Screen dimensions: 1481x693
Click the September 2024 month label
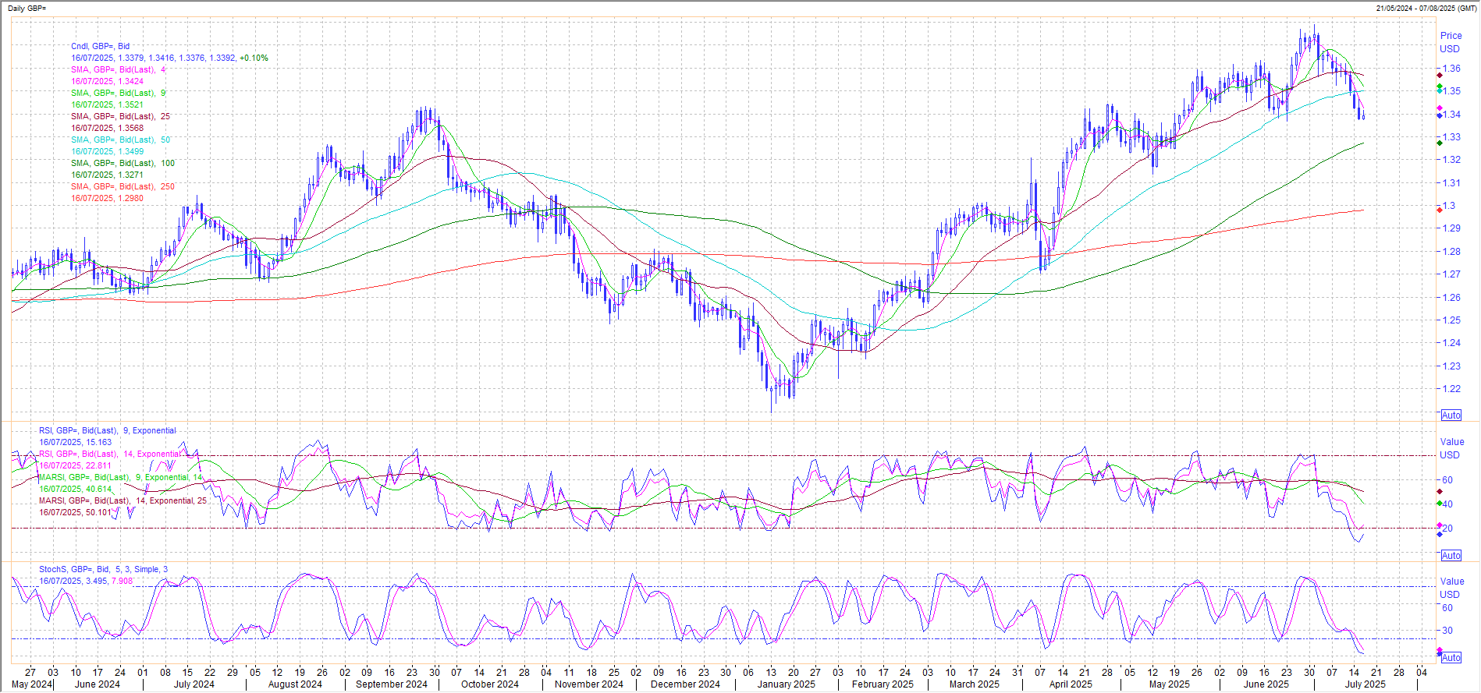(392, 684)
